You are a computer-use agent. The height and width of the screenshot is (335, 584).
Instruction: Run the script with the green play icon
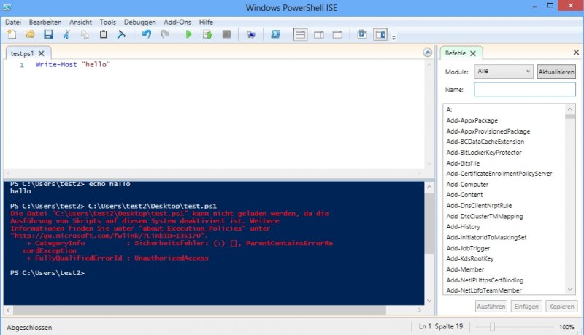coord(188,34)
